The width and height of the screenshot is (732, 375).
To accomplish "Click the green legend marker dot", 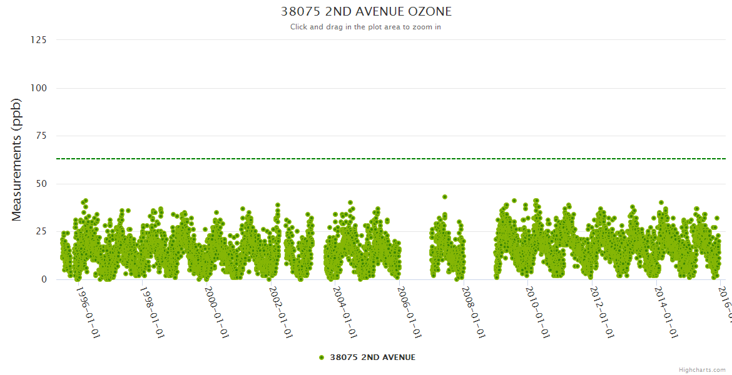I will (322, 357).
